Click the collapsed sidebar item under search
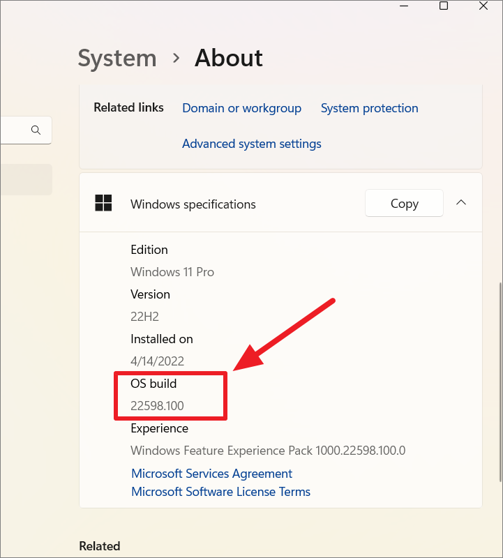503x558 pixels. [x=26, y=179]
